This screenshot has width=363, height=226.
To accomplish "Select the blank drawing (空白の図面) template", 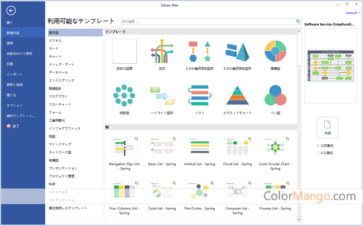I will point(124,52).
